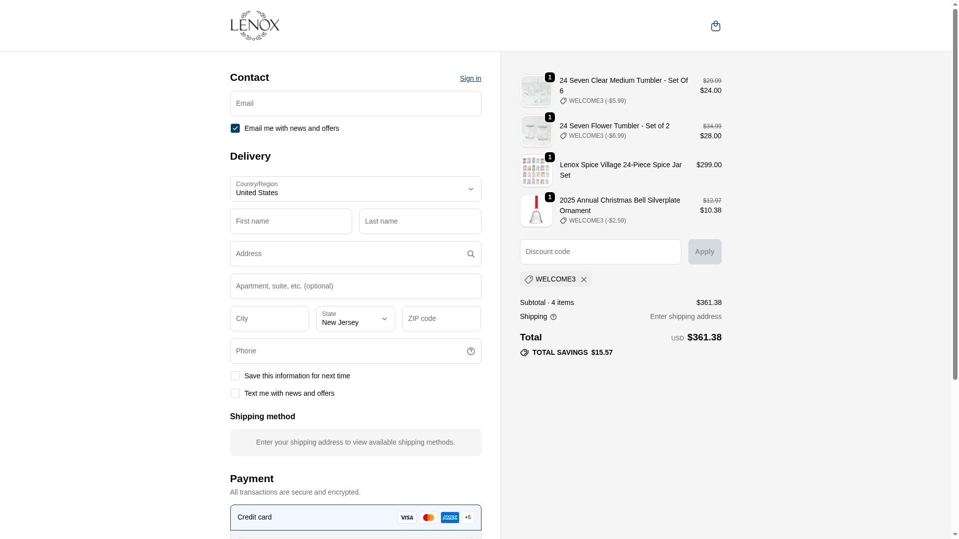Click the Mastercard icon
Viewport: 959px width, 539px height.
(x=429, y=518)
